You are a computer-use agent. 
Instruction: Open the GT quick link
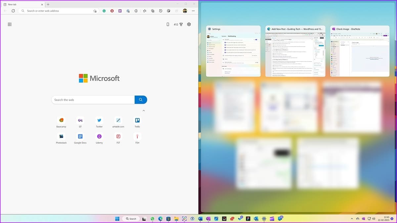[x=80, y=122]
